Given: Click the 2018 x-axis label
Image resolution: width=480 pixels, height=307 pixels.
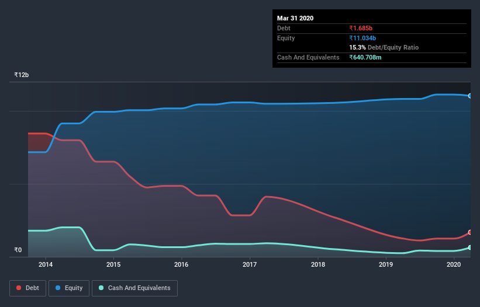Looking at the screenshot, I should [x=318, y=264].
